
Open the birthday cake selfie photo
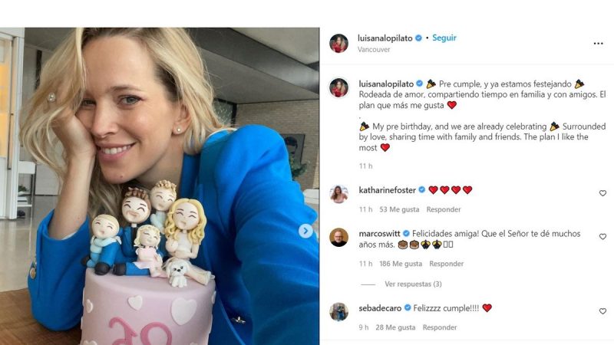pos(160,186)
